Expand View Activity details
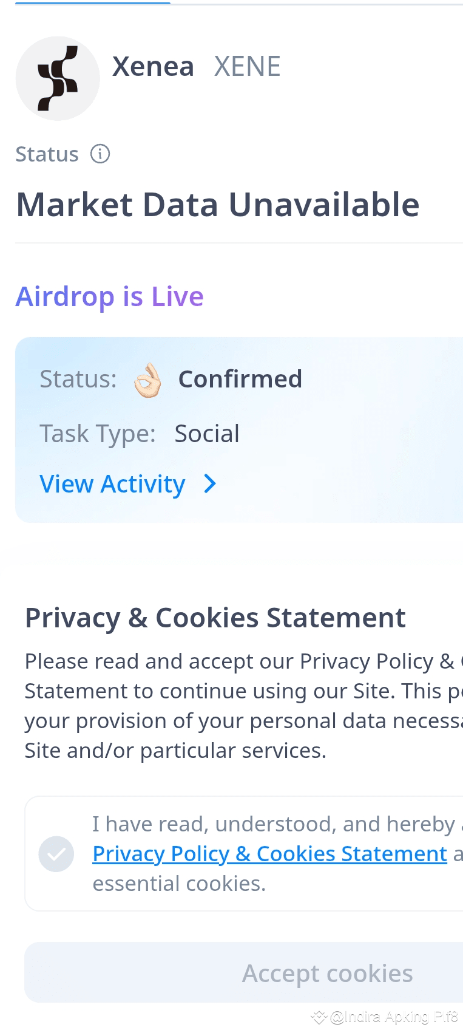This screenshot has width=463, height=1030. tap(112, 484)
